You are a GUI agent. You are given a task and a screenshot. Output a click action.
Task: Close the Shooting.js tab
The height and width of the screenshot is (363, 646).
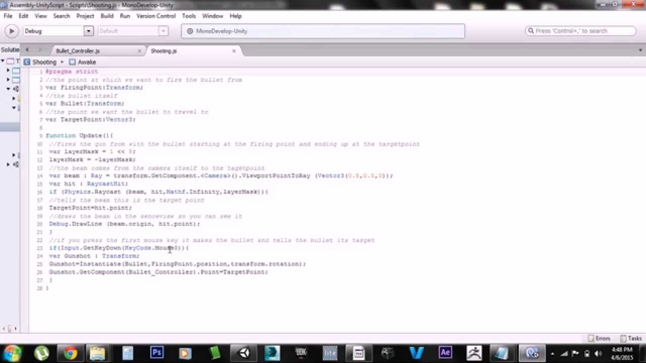pos(234,51)
